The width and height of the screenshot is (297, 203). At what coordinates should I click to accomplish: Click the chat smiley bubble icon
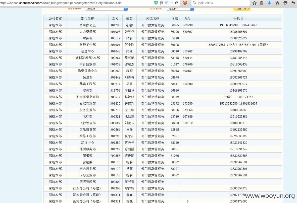285,3
